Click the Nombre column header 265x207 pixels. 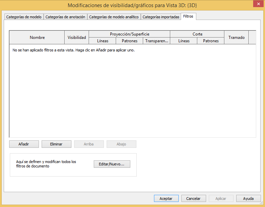(37, 38)
